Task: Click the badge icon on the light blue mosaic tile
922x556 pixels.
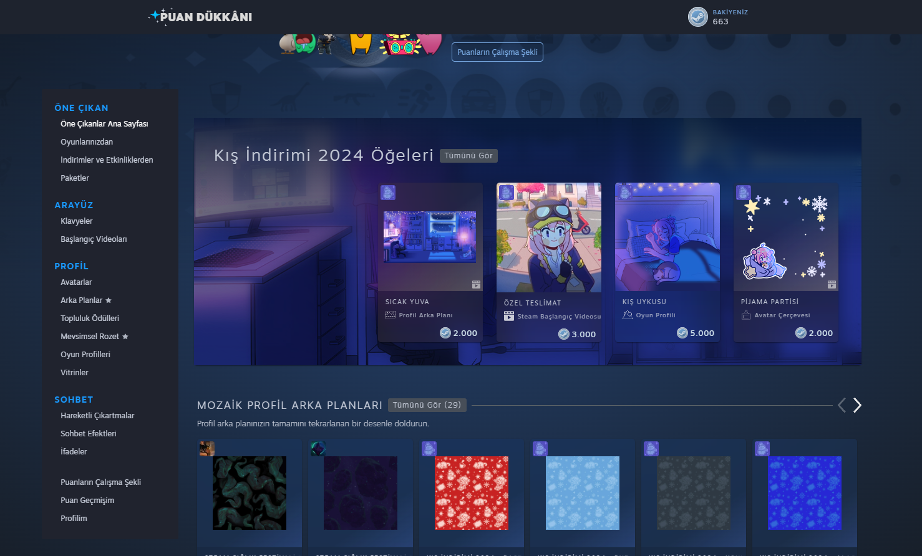Action: pyautogui.click(x=540, y=449)
